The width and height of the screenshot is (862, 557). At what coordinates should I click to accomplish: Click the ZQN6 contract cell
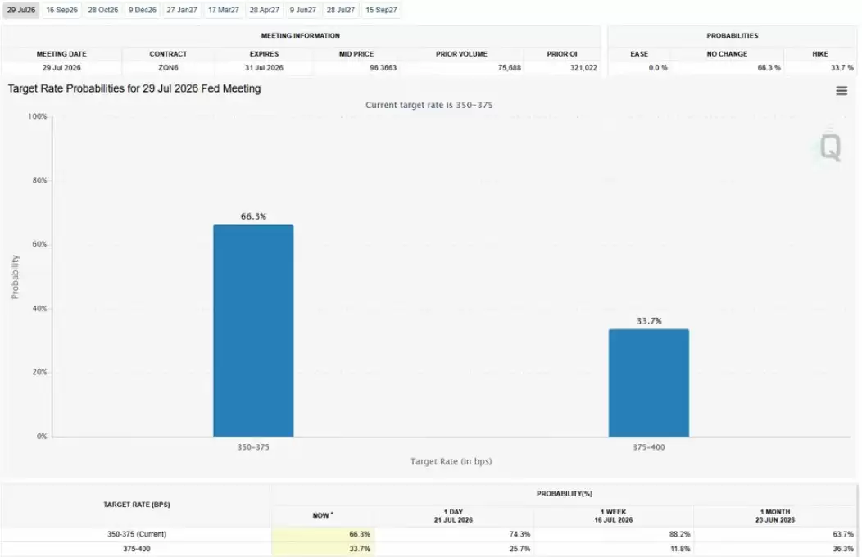coord(168,67)
